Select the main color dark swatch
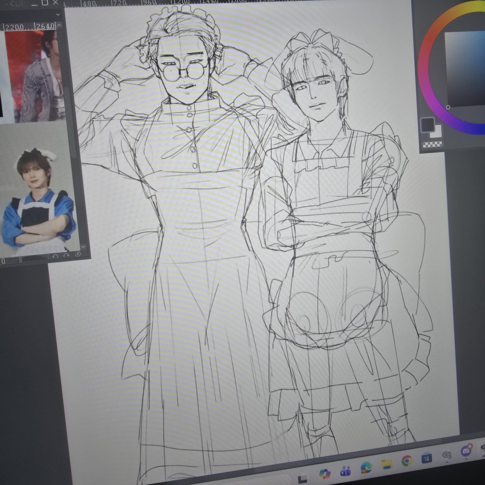The width and height of the screenshot is (485, 485). (x=427, y=124)
